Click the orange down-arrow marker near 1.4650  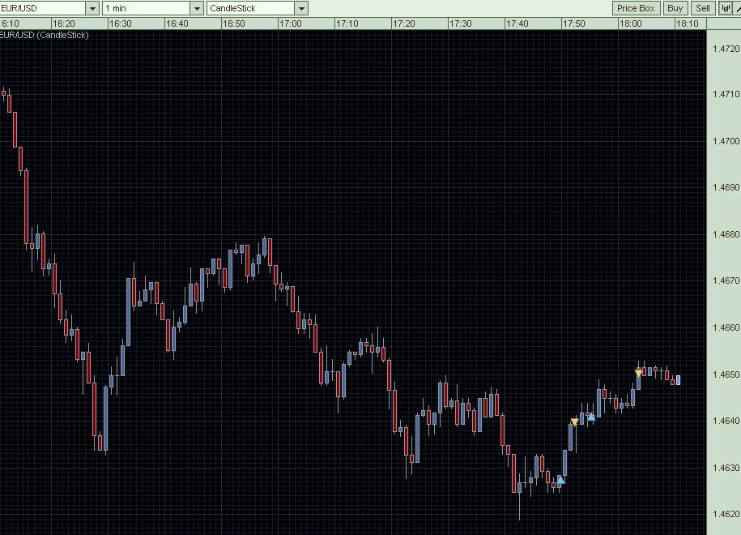tap(638, 373)
